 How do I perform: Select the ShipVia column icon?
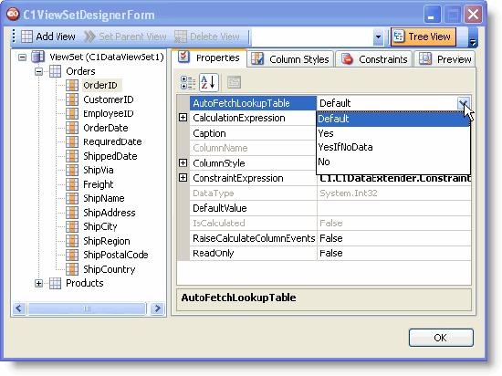click(x=72, y=171)
